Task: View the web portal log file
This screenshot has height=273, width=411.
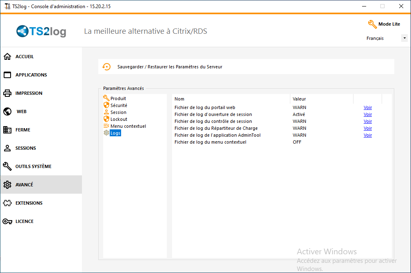Action: [x=367, y=107]
